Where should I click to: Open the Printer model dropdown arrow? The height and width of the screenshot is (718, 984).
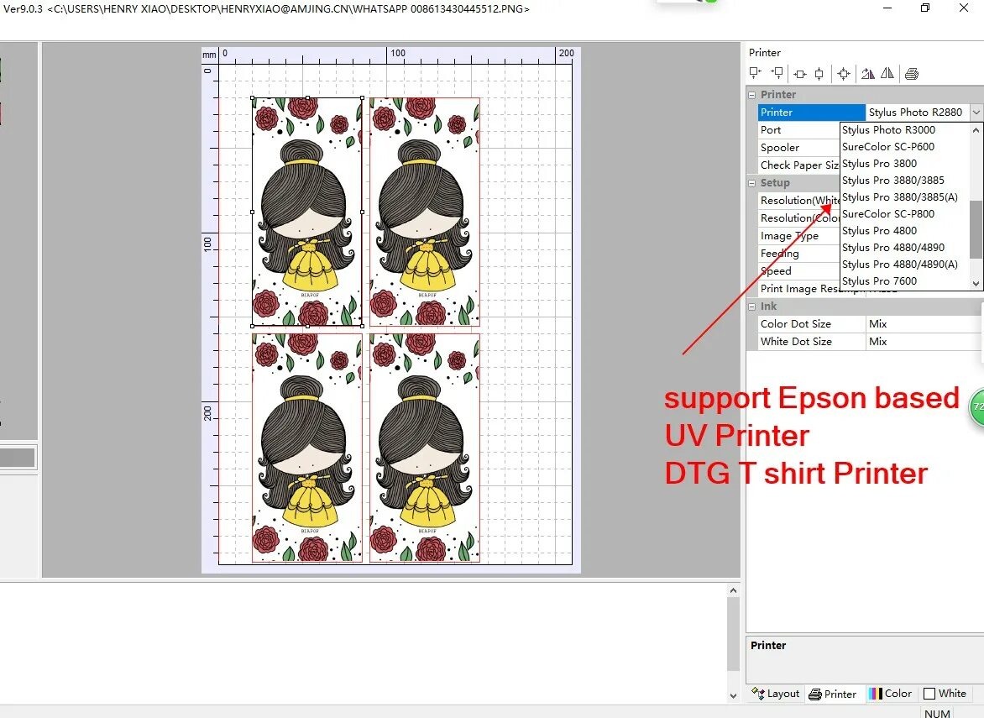[x=976, y=113]
